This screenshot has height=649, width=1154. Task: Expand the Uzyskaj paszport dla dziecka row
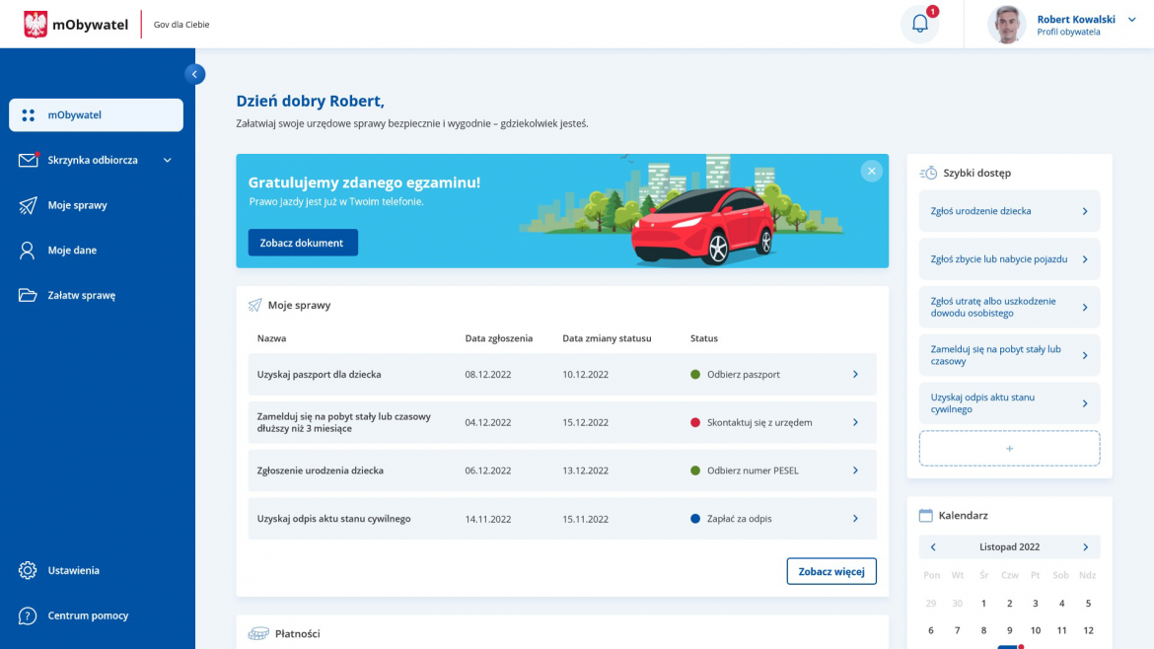click(x=855, y=375)
